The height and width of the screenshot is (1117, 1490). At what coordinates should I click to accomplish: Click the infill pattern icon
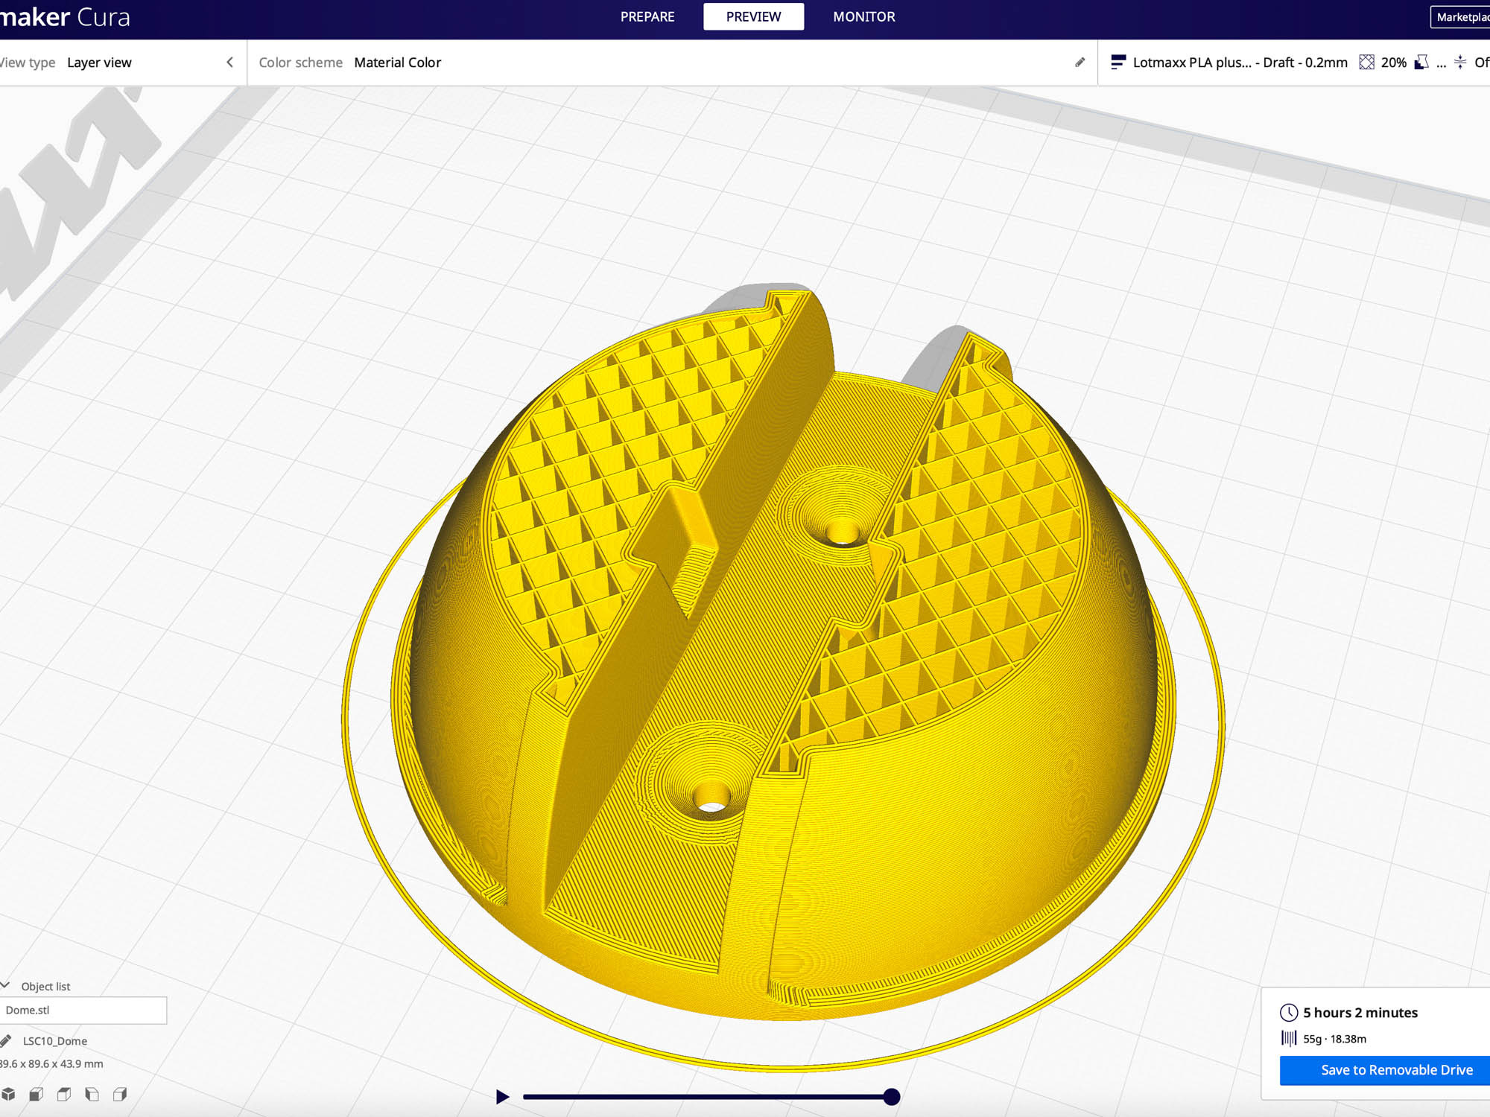click(1366, 63)
